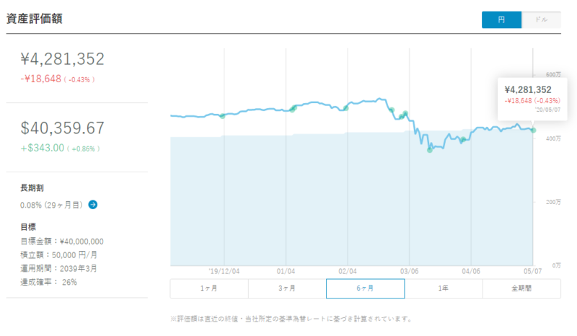Screen dimensions: 577x336
Task: Click the 積立額 50,000 円/月 line
Action: click(59, 255)
